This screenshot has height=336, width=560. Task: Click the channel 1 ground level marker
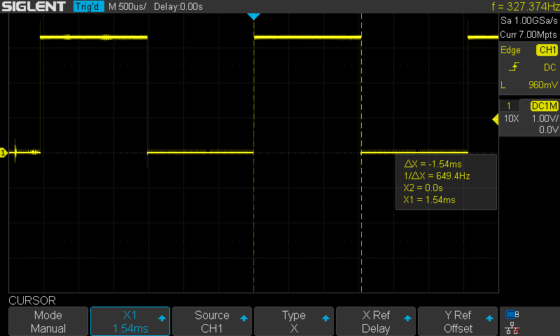pos(3,153)
